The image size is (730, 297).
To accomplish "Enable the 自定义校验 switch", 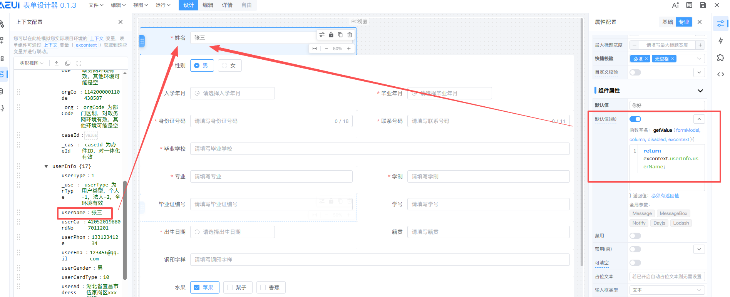I will point(635,72).
